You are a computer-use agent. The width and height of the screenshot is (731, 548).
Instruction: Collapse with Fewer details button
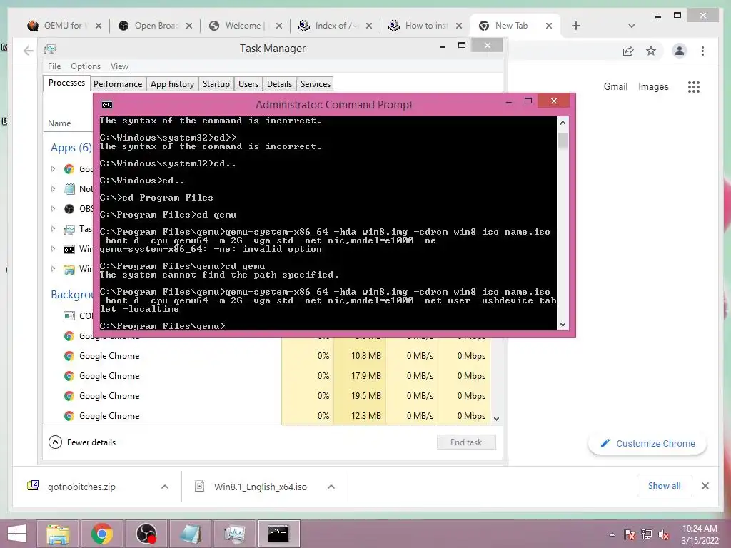pyautogui.click(x=82, y=442)
